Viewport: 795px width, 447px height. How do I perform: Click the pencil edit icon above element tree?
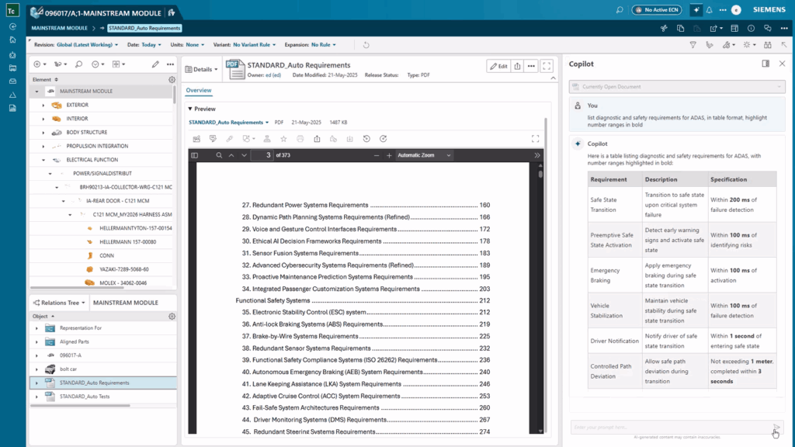click(x=155, y=64)
